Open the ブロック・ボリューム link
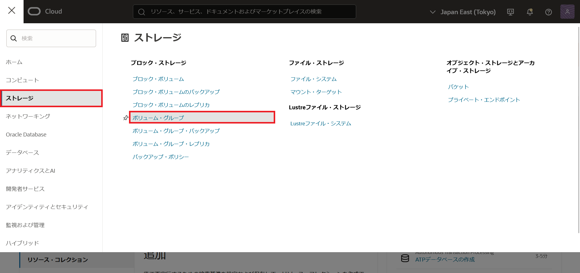 158,79
